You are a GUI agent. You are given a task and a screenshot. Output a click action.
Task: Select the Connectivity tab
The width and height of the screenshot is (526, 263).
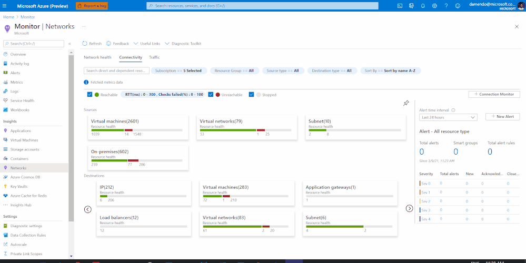[131, 57]
